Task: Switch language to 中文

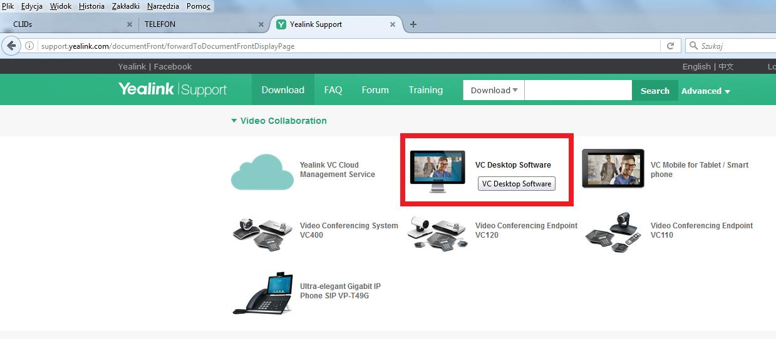Action: [x=726, y=66]
